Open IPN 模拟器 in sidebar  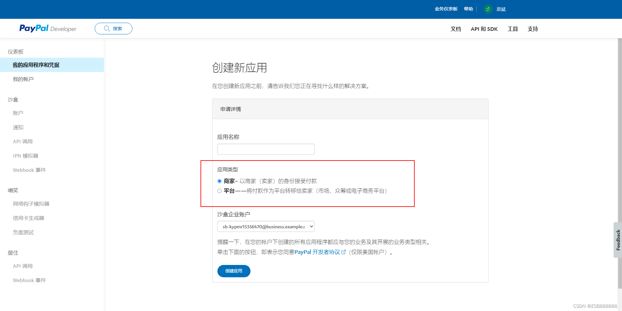click(x=26, y=156)
